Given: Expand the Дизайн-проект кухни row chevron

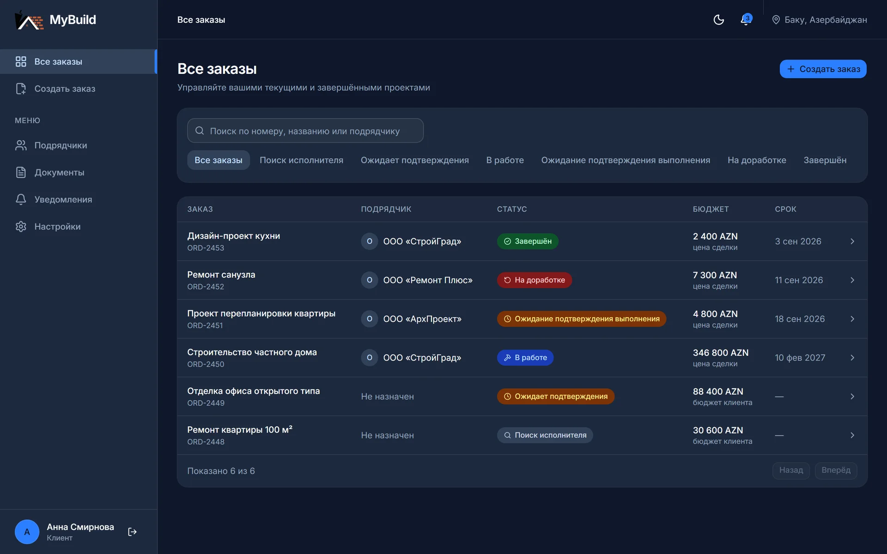Looking at the screenshot, I should tap(852, 241).
